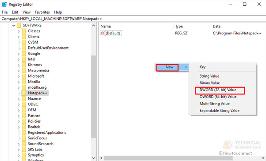
Task: Open the View menu
Action: (27, 12)
